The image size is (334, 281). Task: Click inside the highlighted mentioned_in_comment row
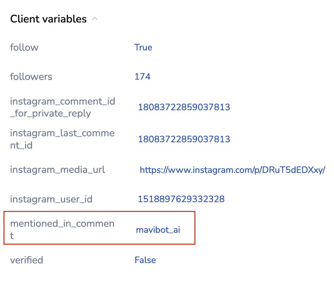pos(100,227)
